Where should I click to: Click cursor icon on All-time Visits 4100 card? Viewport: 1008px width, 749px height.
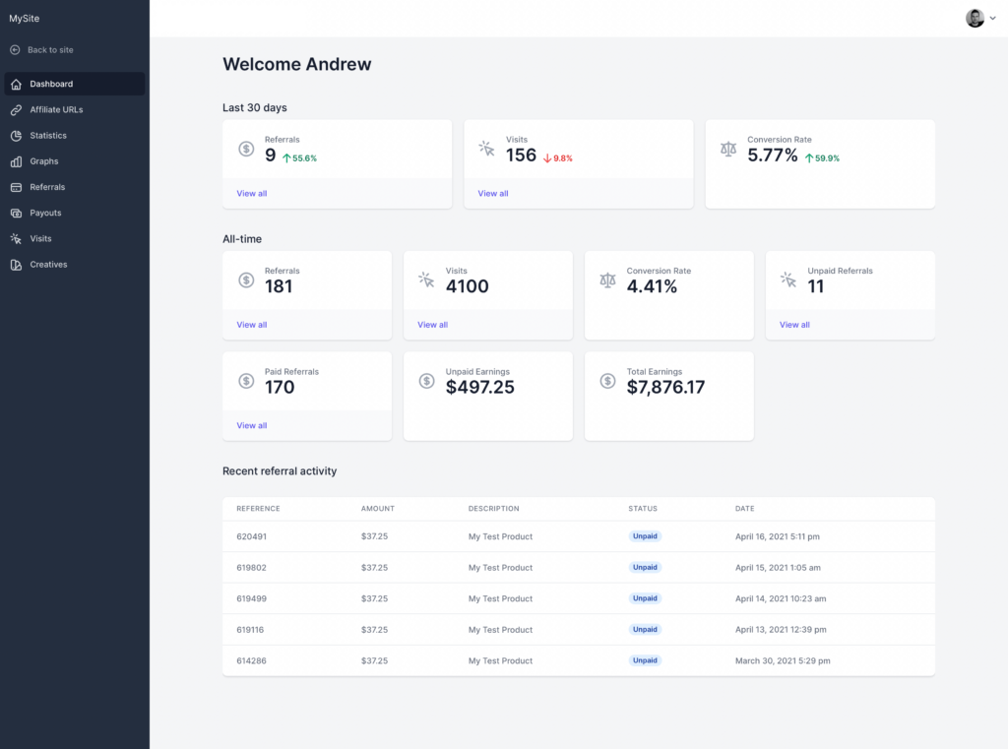tap(426, 280)
